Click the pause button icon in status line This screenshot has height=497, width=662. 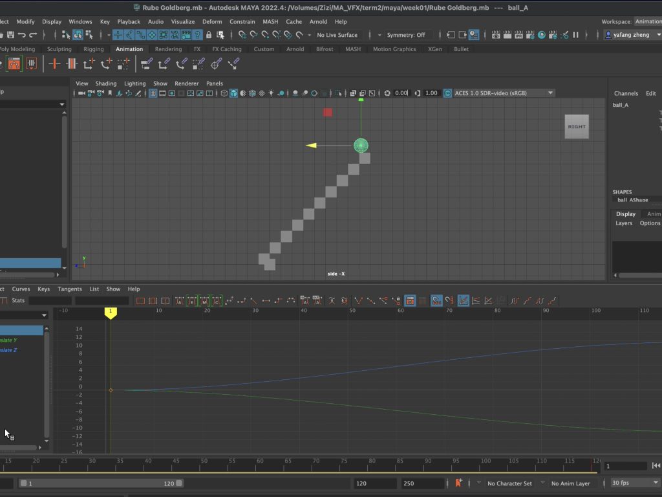(575, 35)
